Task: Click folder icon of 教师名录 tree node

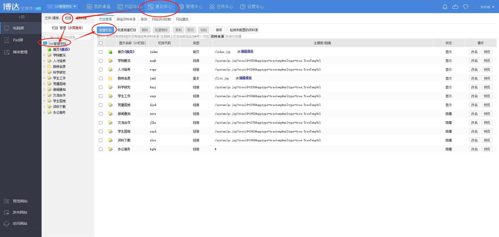Action: (x=49, y=67)
